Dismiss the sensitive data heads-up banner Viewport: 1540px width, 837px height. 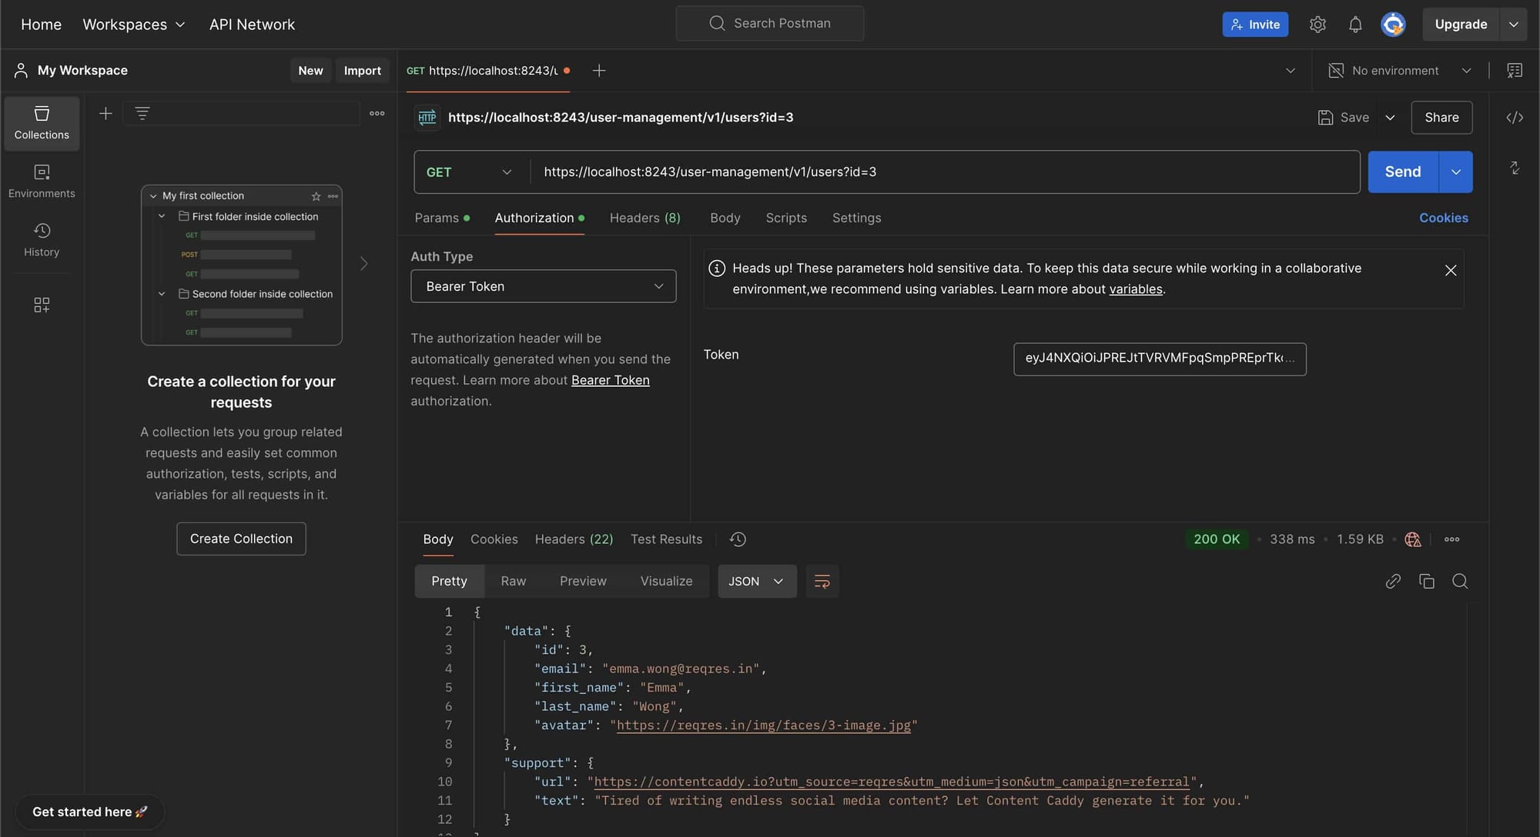point(1450,270)
